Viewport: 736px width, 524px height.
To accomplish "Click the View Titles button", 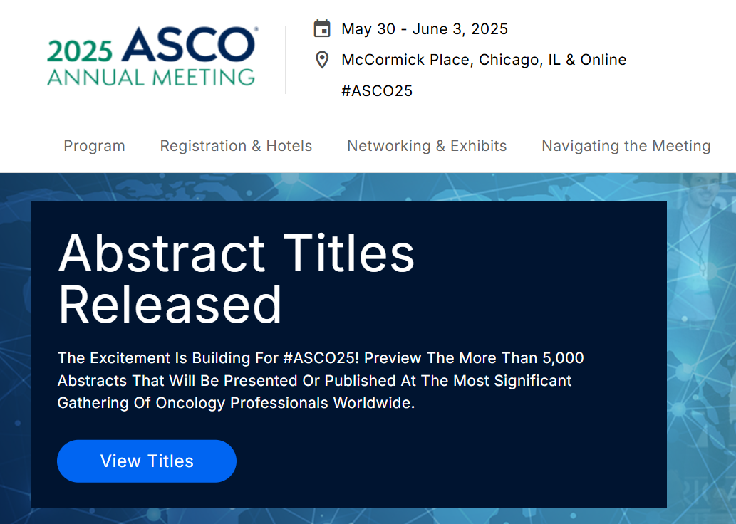I will click(x=147, y=461).
